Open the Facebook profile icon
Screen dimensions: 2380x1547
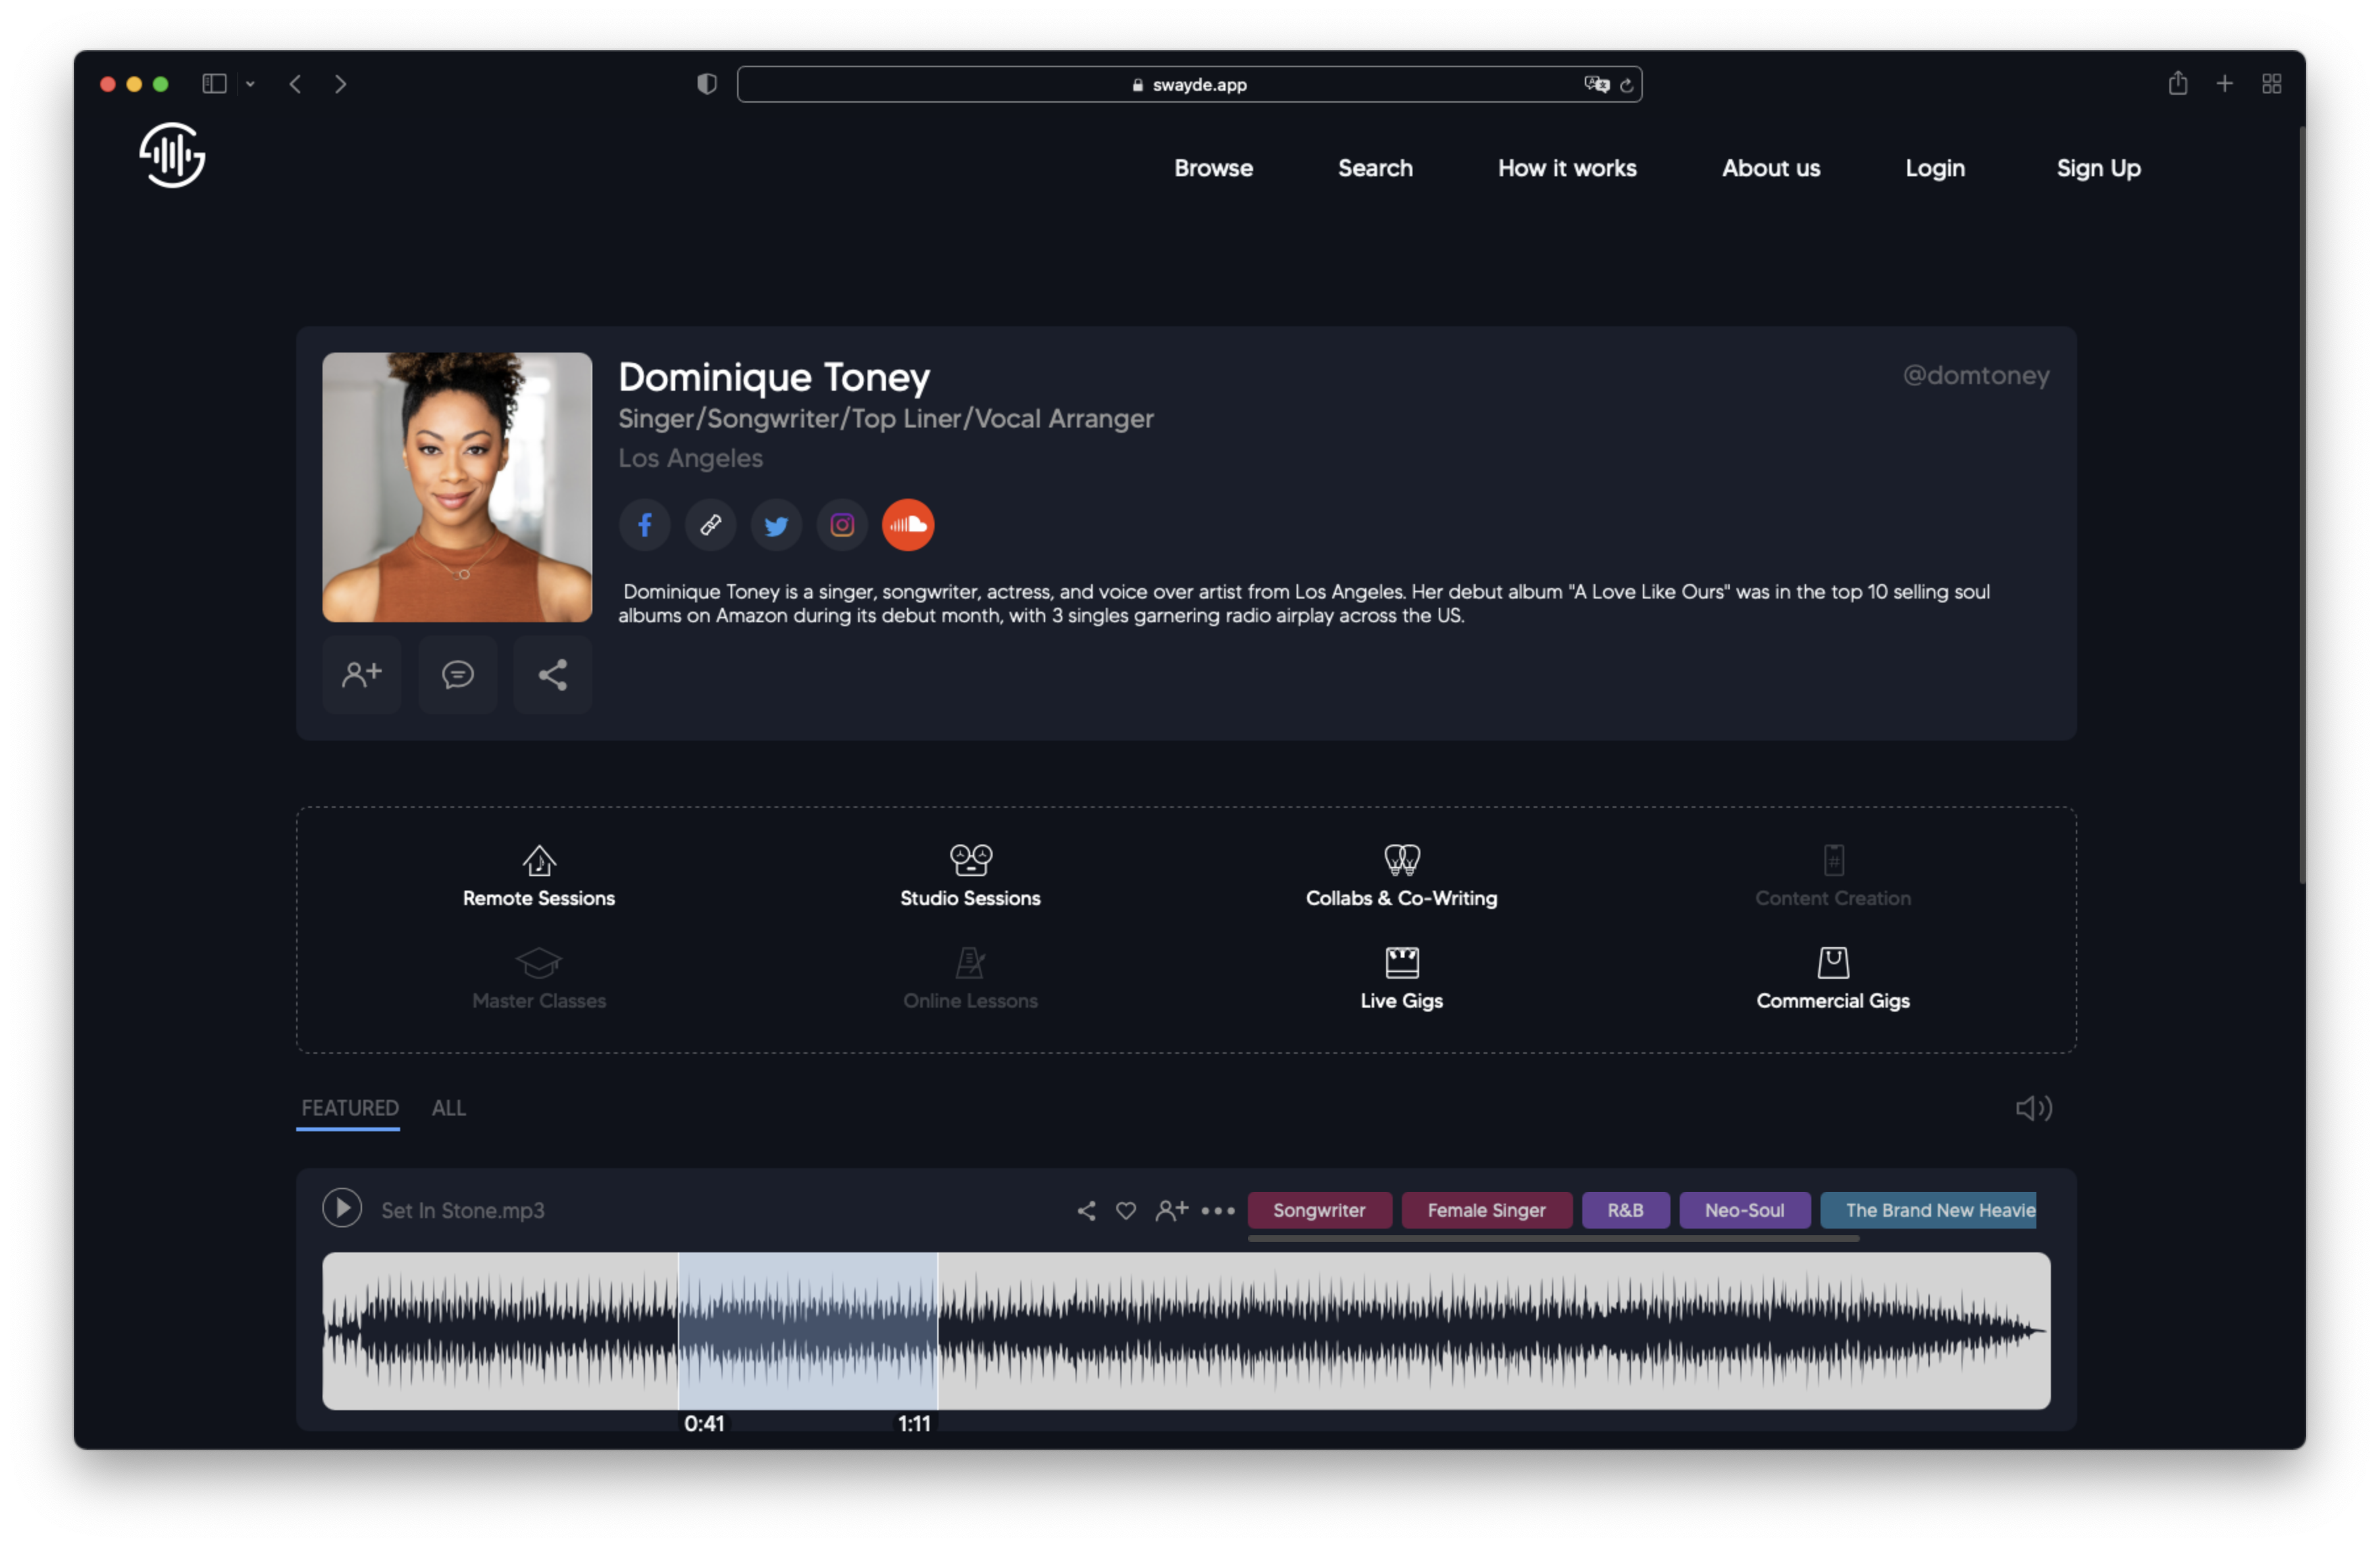(x=645, y=525)
